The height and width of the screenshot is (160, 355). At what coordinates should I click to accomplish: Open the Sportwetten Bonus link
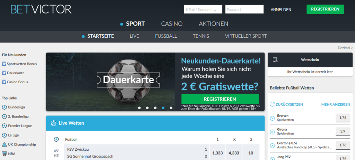tap(22, 64)
